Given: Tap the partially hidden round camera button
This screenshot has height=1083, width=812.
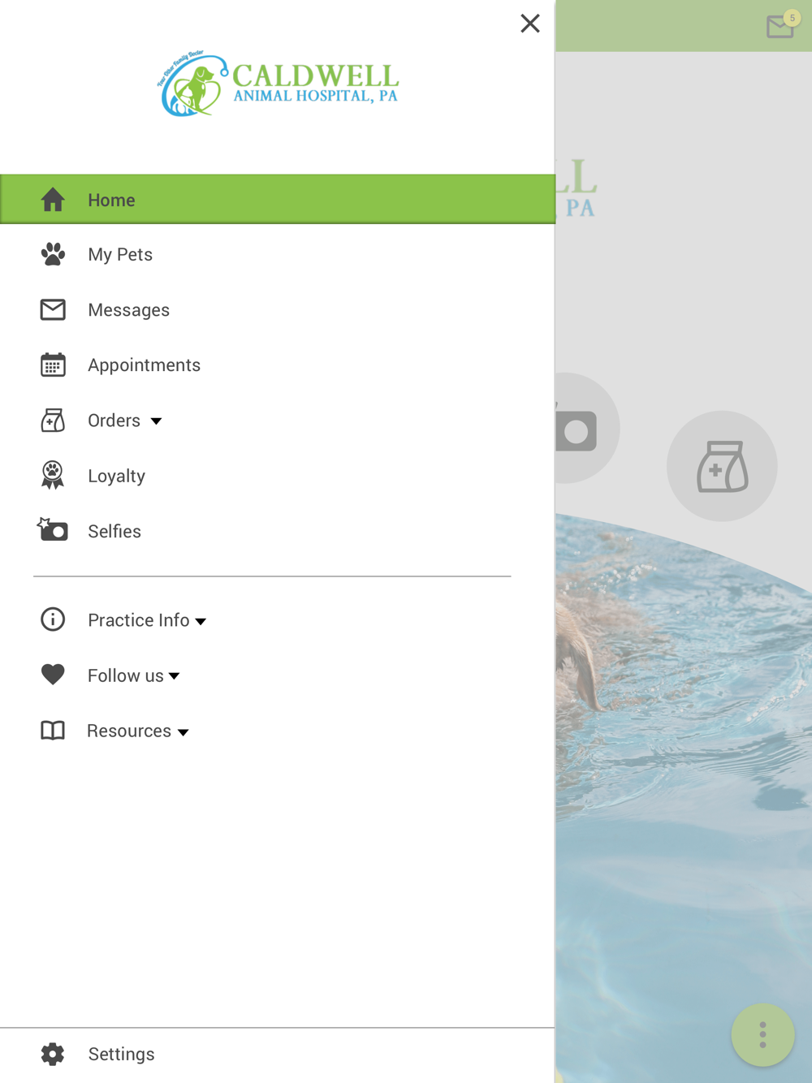Looking at the screenshot, I should tap(586, 429).
